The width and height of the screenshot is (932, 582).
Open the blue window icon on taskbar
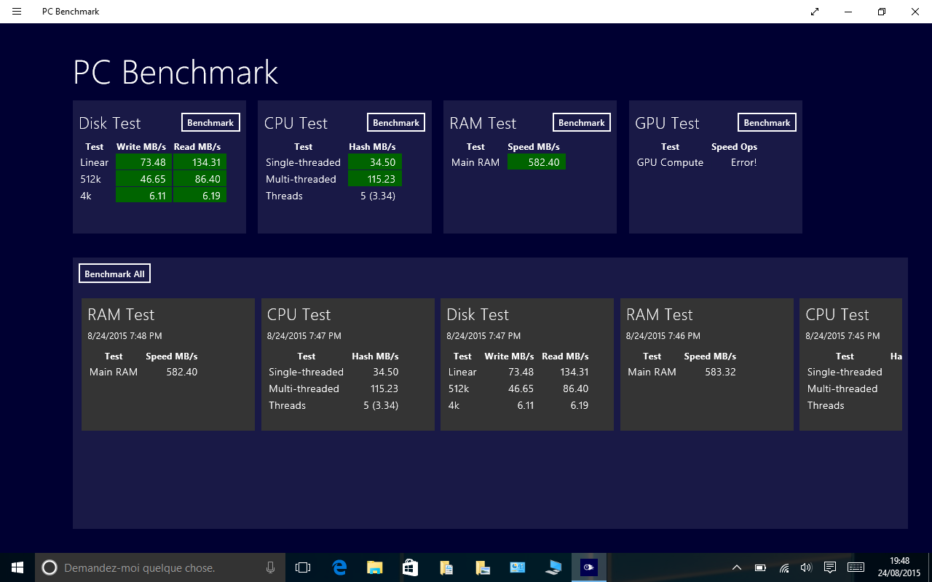[517, 567]
